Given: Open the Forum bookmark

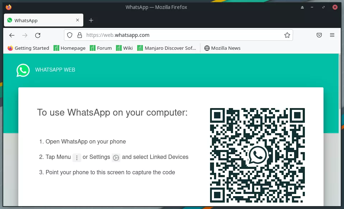Looking at the screenshot, I should tap(101, 48).
